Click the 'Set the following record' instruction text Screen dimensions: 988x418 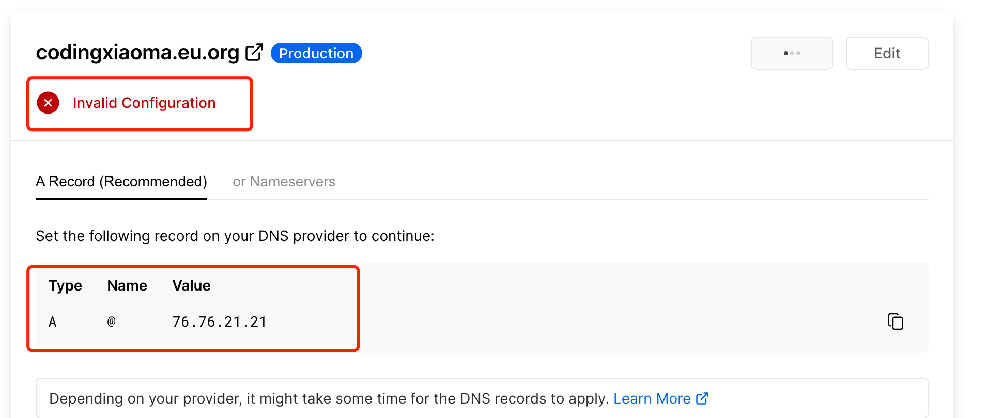tap(235, 236)
